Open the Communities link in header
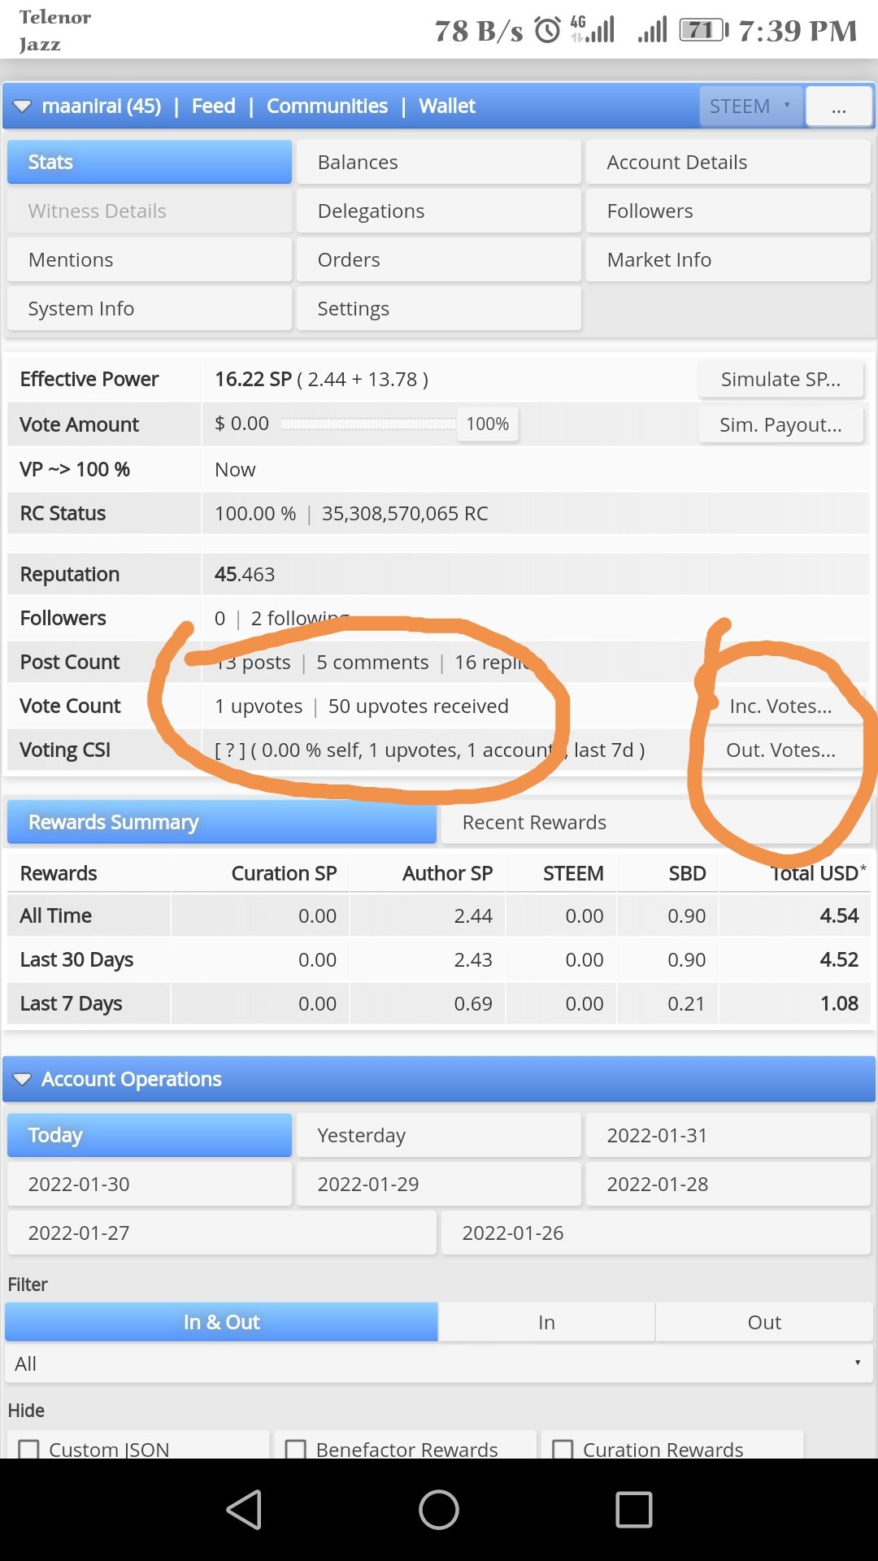This screenshot has height=1561, width=878. click(327, 106)
